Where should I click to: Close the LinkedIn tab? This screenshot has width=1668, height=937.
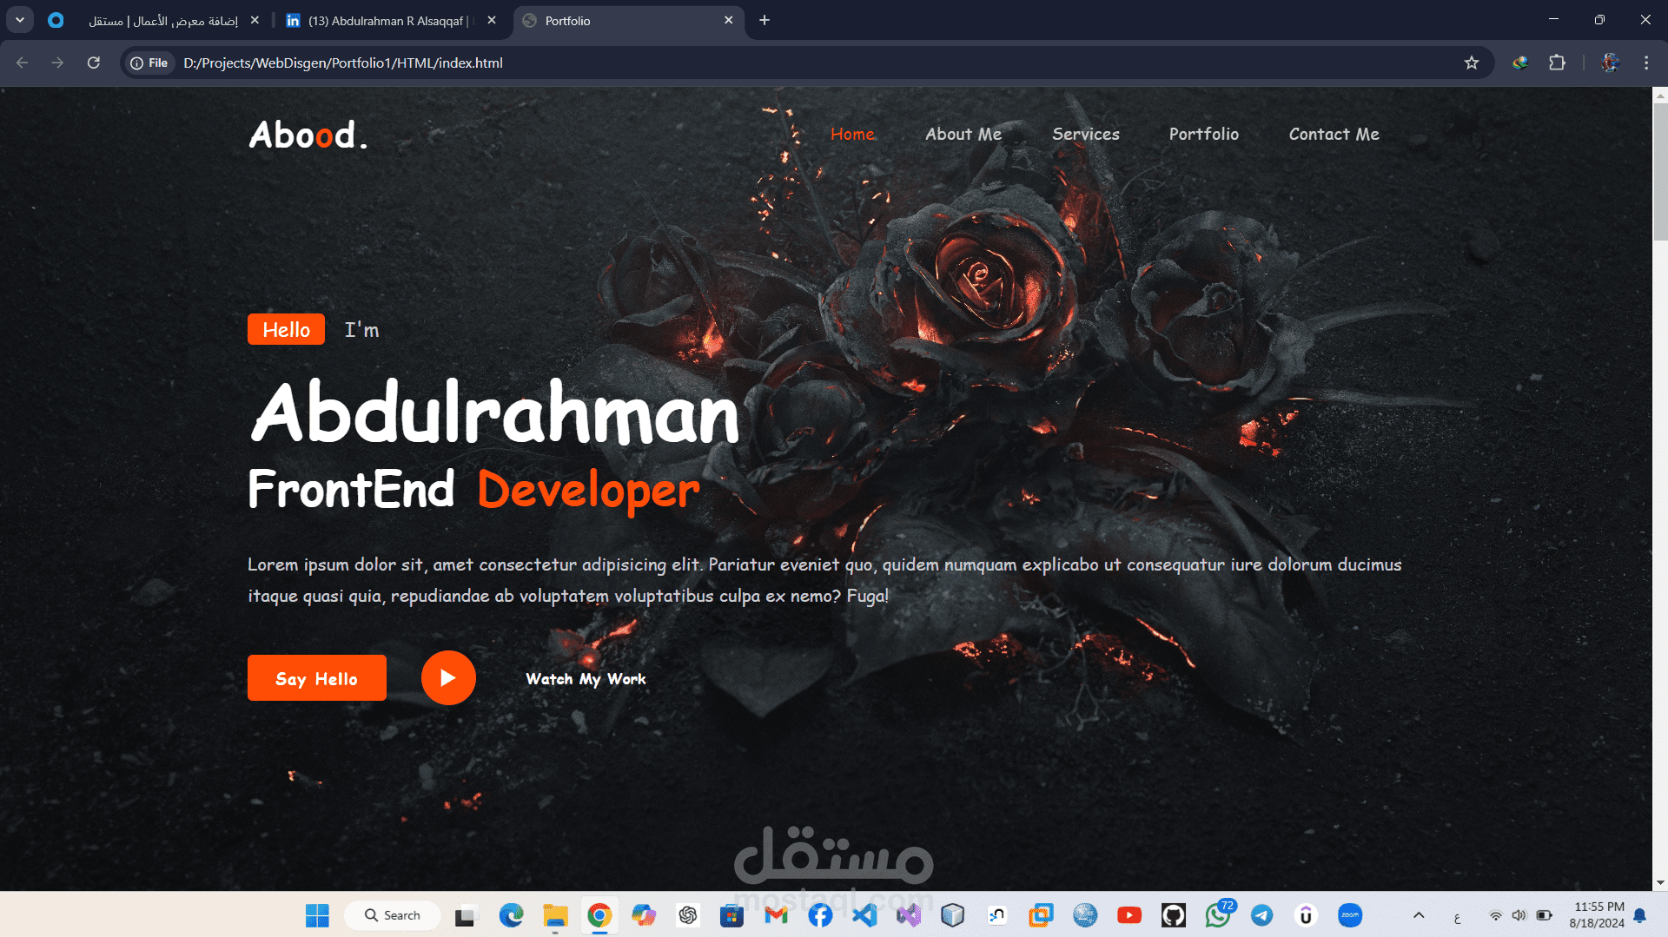(492, 20)
